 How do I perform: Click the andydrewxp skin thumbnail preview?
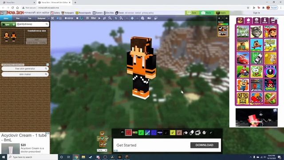click(10, 37)
